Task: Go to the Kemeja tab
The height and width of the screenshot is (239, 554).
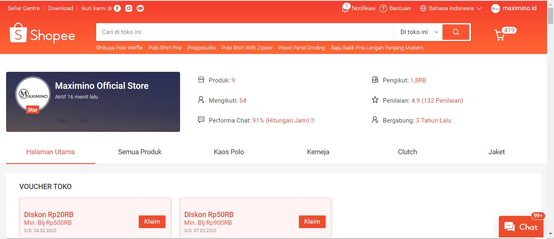Action: 318,152
